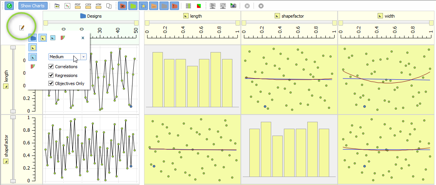Click the red-green diagonal square icon
This screenshot has height=185, width=436.
(x=199, y=5)
